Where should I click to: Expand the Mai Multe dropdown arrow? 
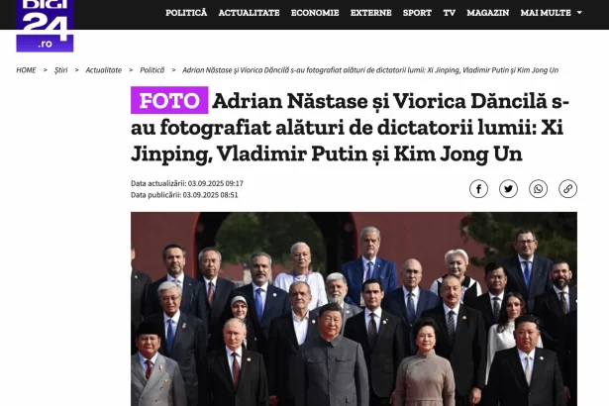click(579, 13)
